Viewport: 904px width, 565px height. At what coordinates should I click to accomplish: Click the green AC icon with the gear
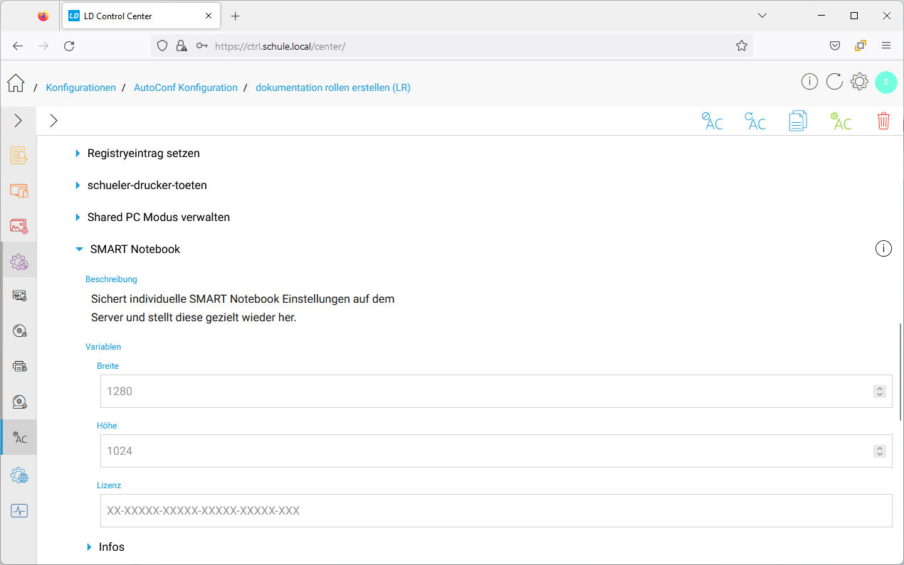(x=841, y=121)
